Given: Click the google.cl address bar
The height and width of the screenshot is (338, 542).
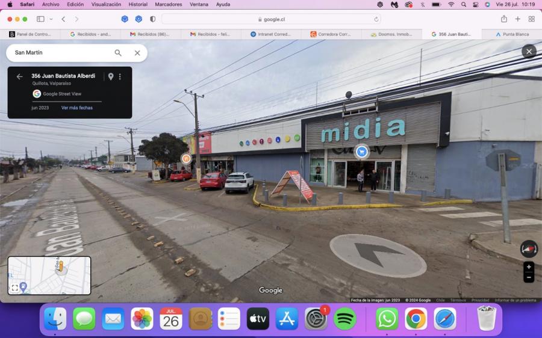Looking at the screenshot, I should point(272,19).
